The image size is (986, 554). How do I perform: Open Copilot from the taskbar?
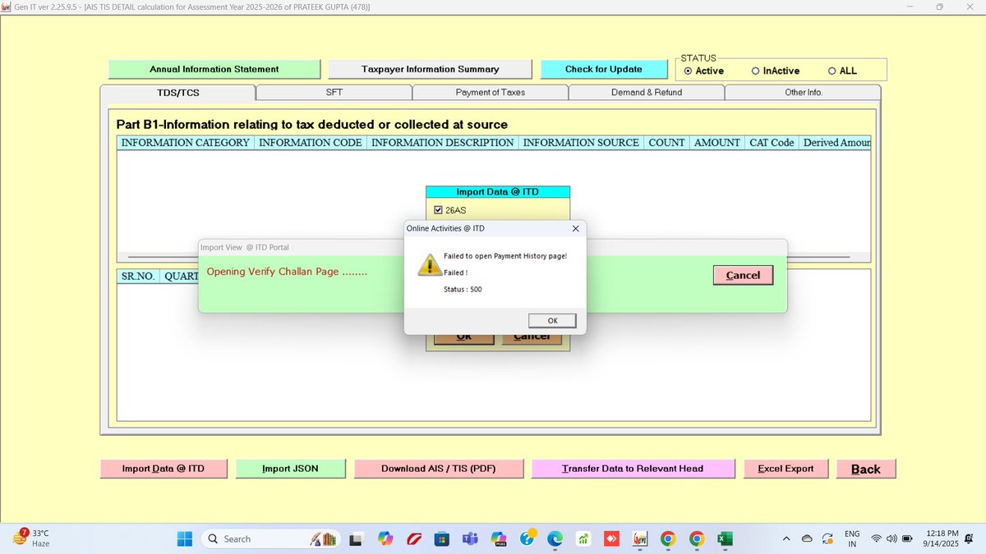point(385,539)
